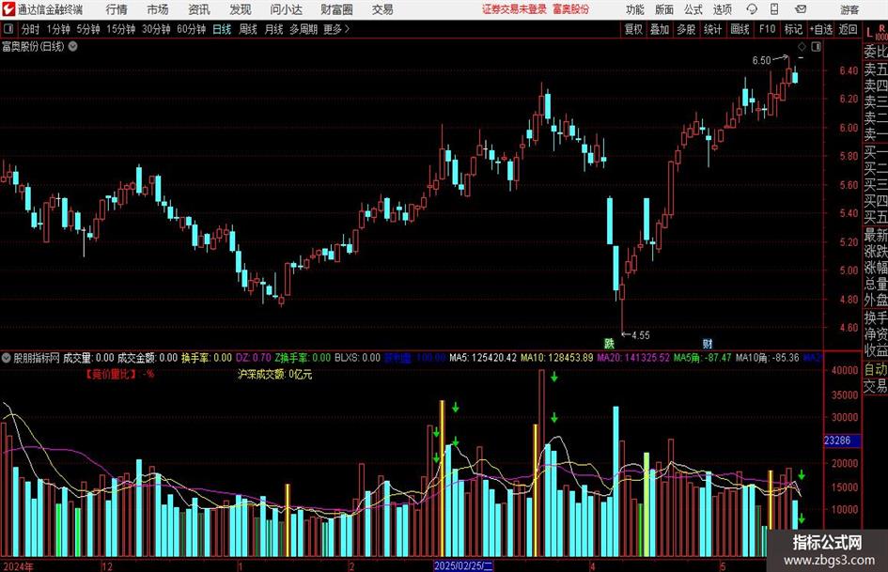Click the 画线 drawing toolbar button

click(x=740, y=29)
